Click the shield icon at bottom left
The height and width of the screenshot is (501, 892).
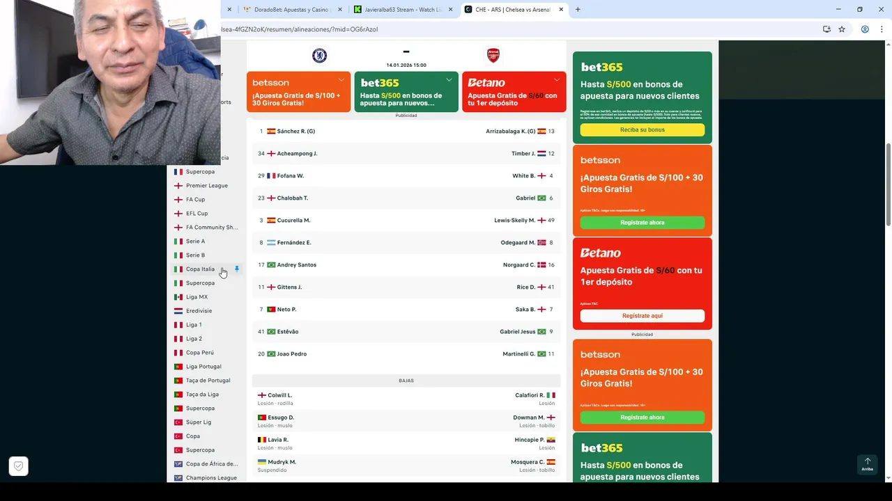19,466
